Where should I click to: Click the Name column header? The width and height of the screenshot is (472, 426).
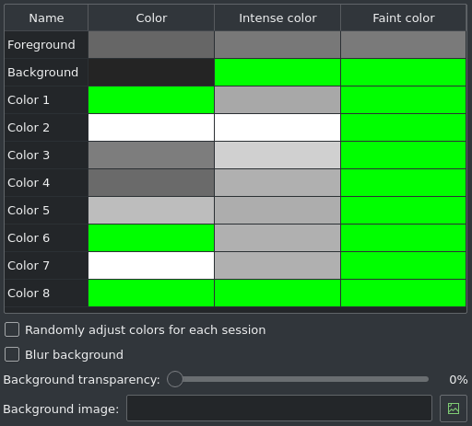click(x=46, y=17)
